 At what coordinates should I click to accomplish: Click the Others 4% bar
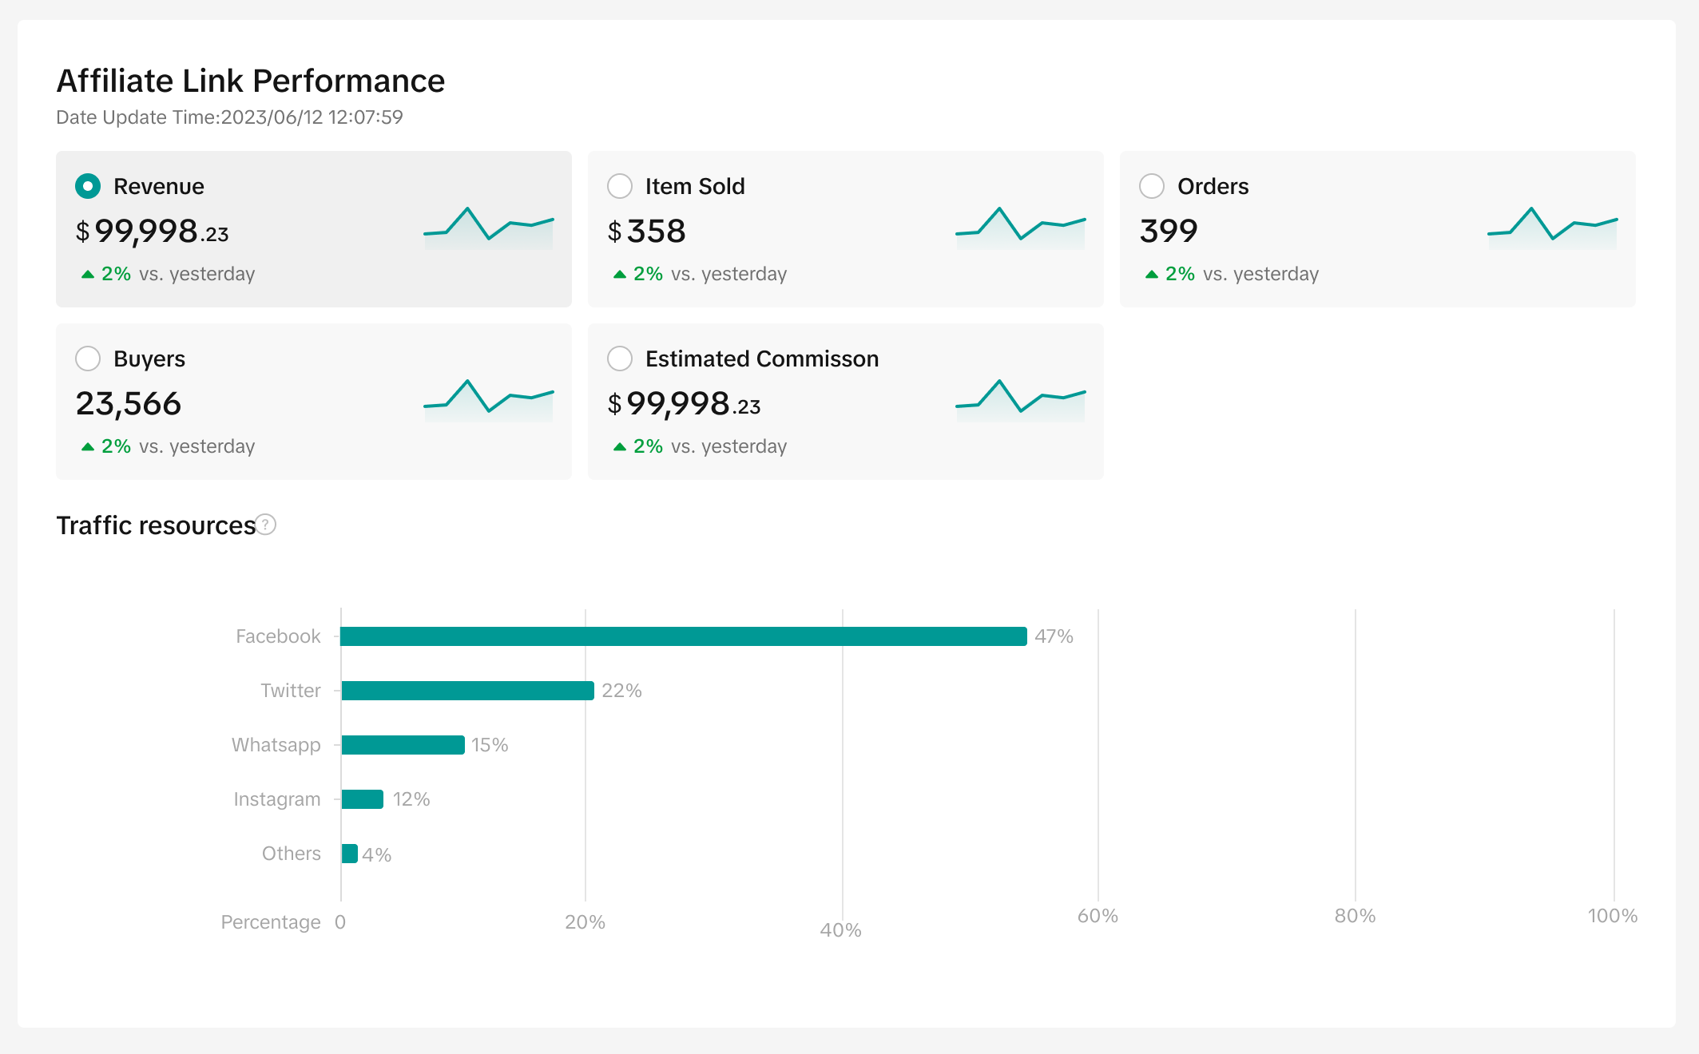[349, 854]
